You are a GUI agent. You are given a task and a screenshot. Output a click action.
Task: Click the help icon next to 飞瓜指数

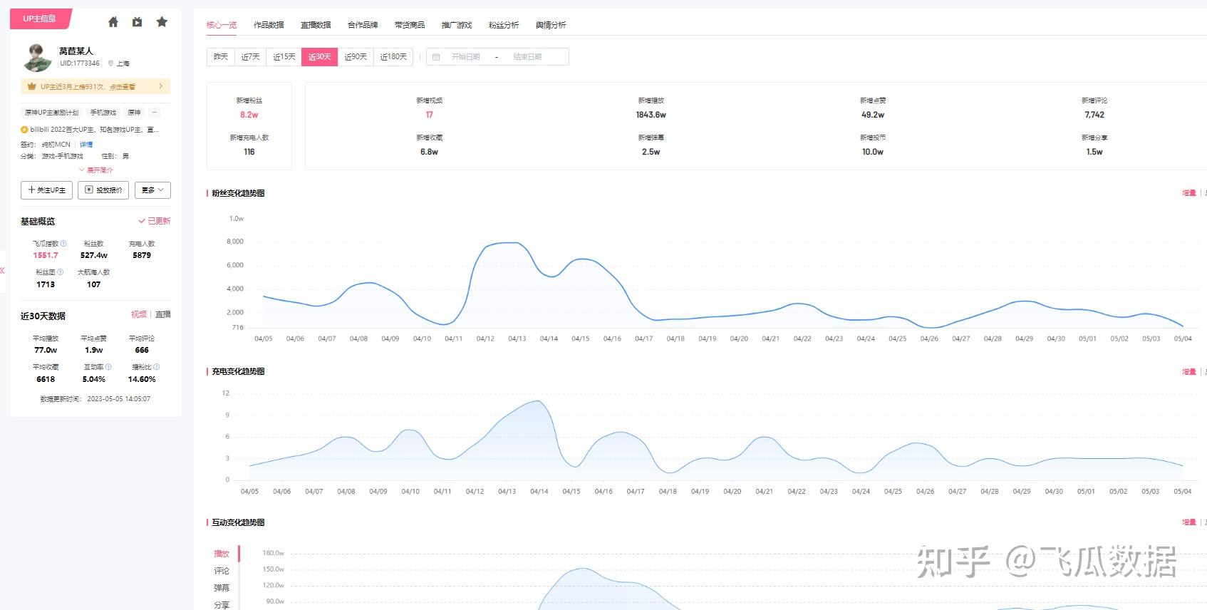tap(63, 244)
